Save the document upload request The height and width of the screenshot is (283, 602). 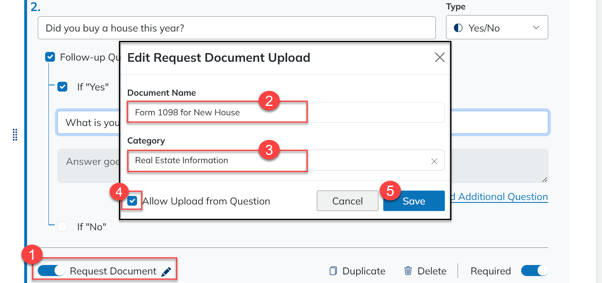414,201
